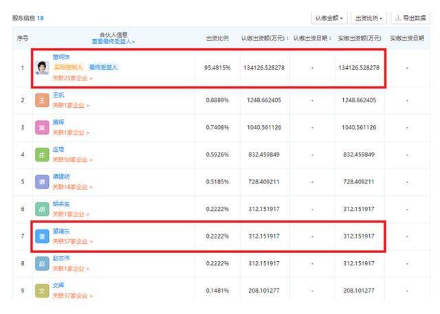This screenshot has width=440, height=314.
Task: Open the 查看最终受益人 link in header
Action: tap(113, 41)
